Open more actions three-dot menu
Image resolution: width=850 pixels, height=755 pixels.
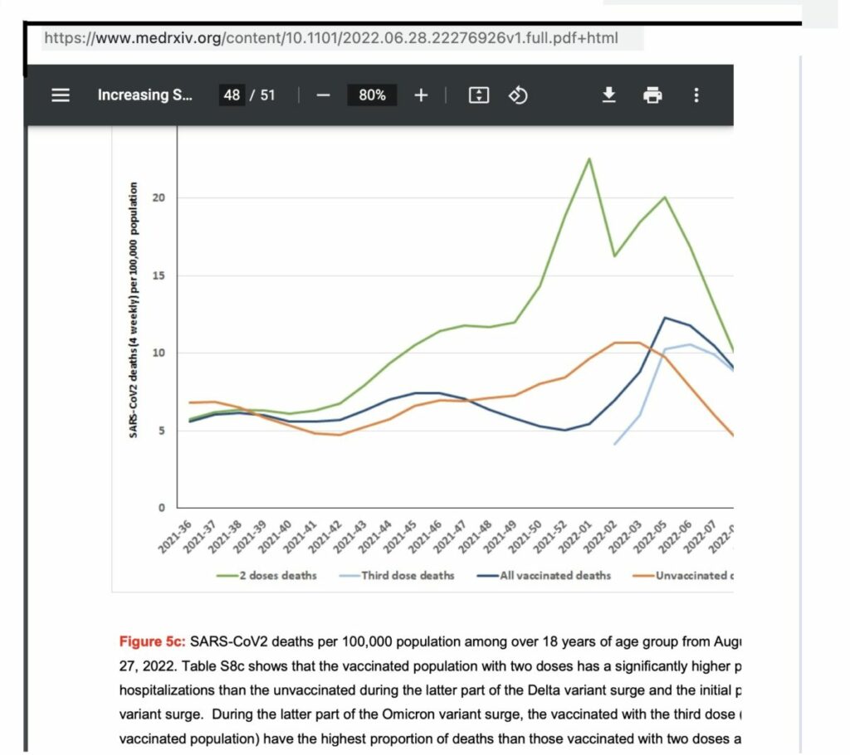(696, 95)
